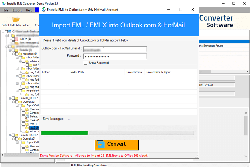
Task: Click the Password input field
Action: (115, 57)
